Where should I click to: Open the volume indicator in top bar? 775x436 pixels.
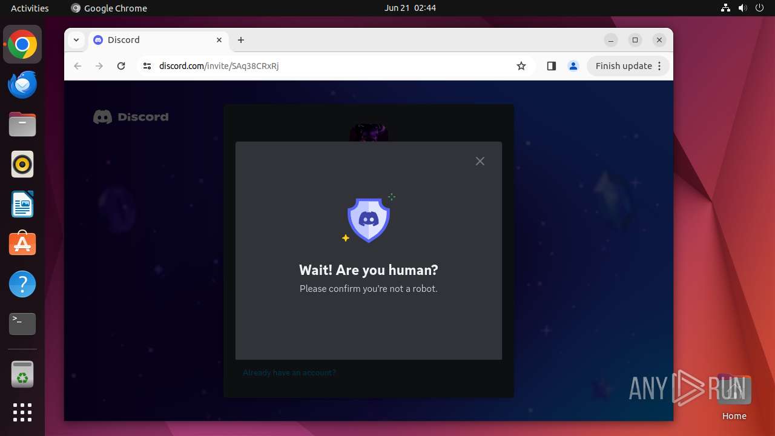[x=742, y=8]
